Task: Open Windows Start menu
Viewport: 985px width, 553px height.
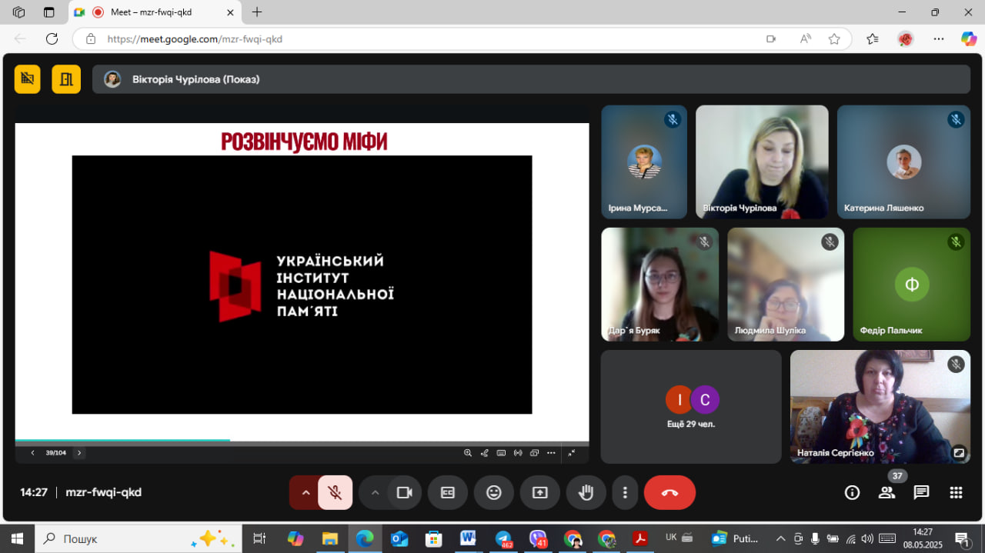Action: (x=17, y=538)
